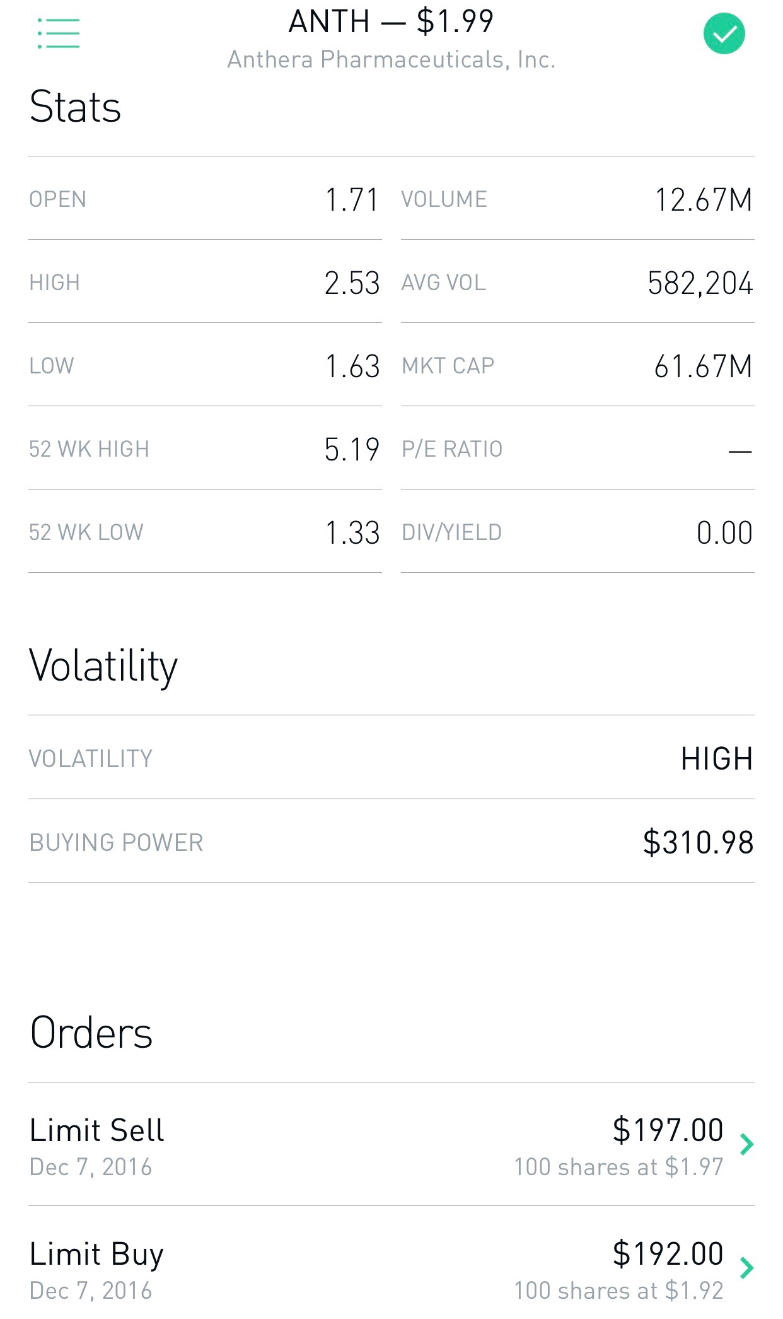Toggle the green watchlist checkmark
The image size is (783, 1319).
724,33
